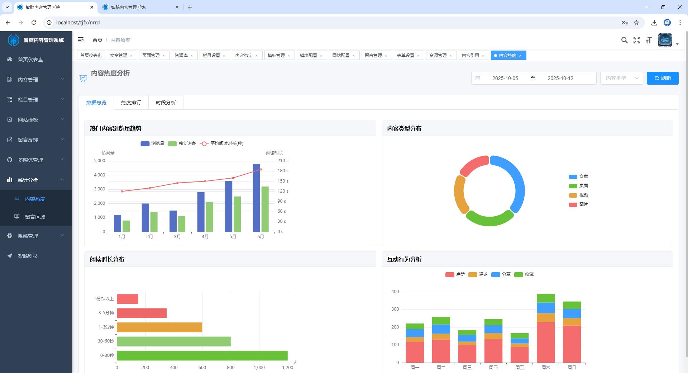The width and height of the screenshot is (688, 373).
Task: Toggle 点赞 legend in interaction chart
Action: [455, 274]
